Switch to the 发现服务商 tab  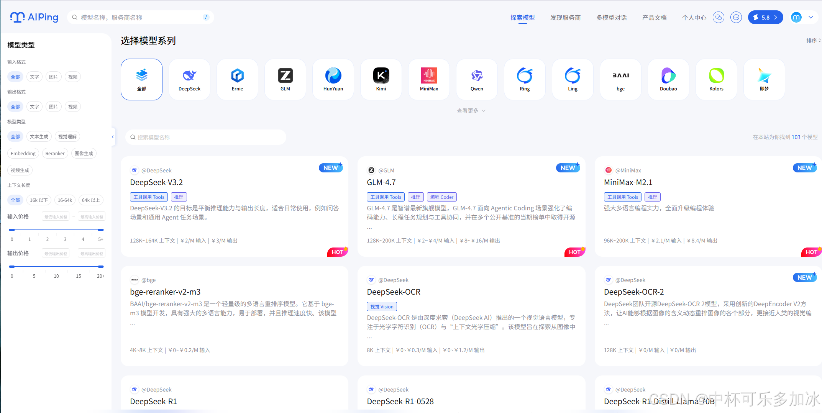565,17
